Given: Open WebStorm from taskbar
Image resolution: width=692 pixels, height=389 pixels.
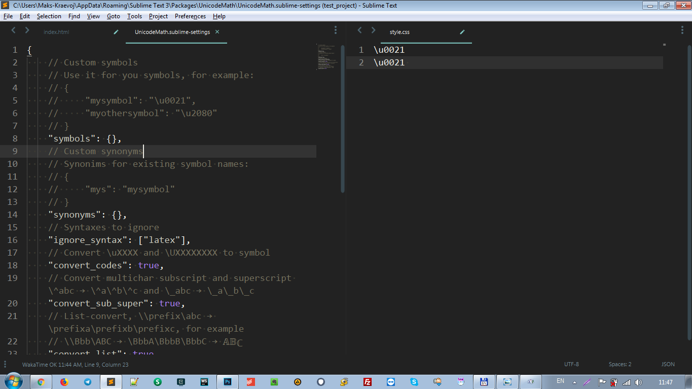Looking at the screenshot, I should [x=204, y=382].
